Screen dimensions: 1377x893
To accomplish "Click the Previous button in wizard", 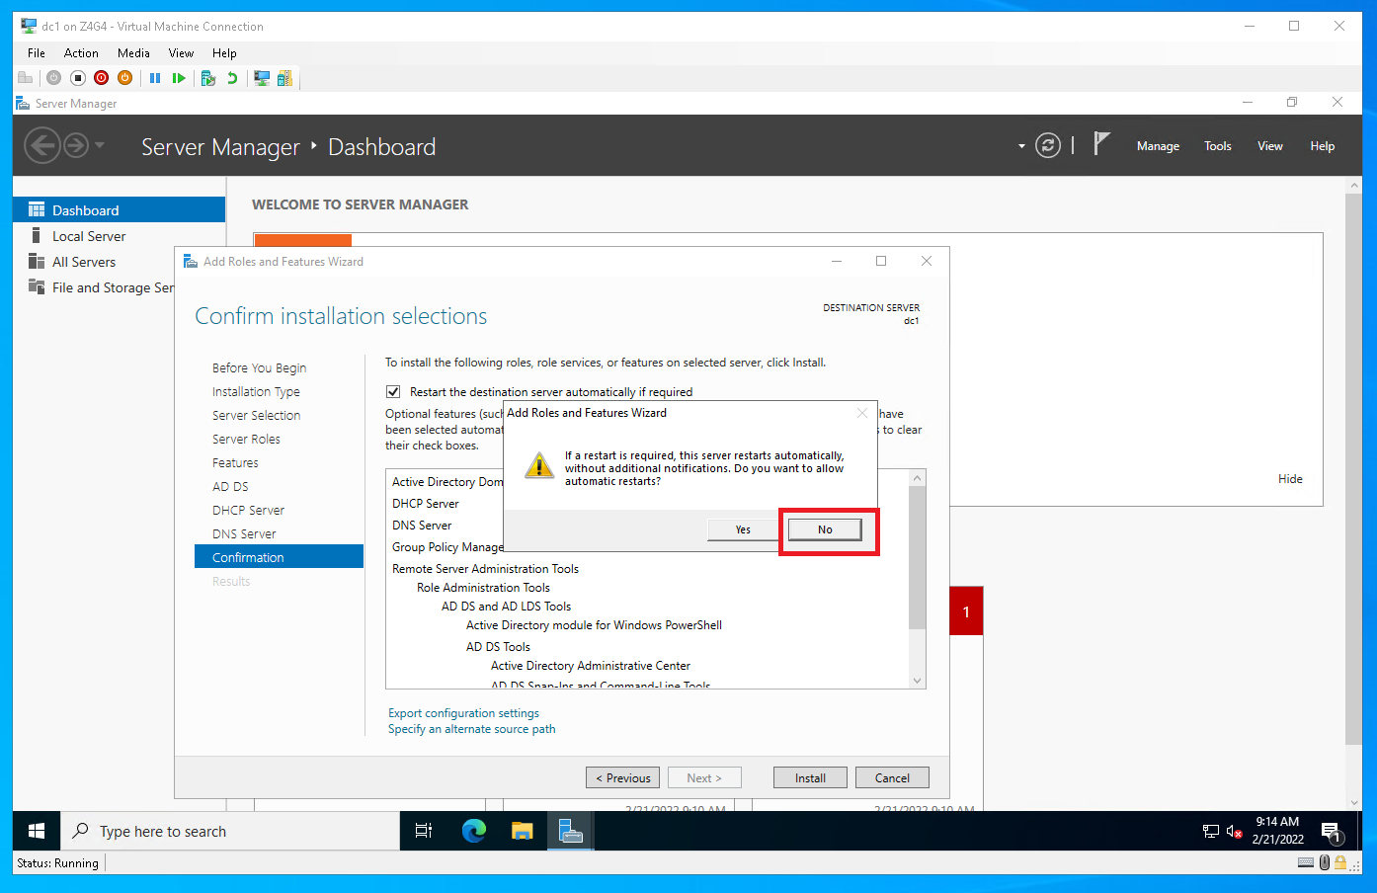I will pyautogui.click(x=622, y=777).
